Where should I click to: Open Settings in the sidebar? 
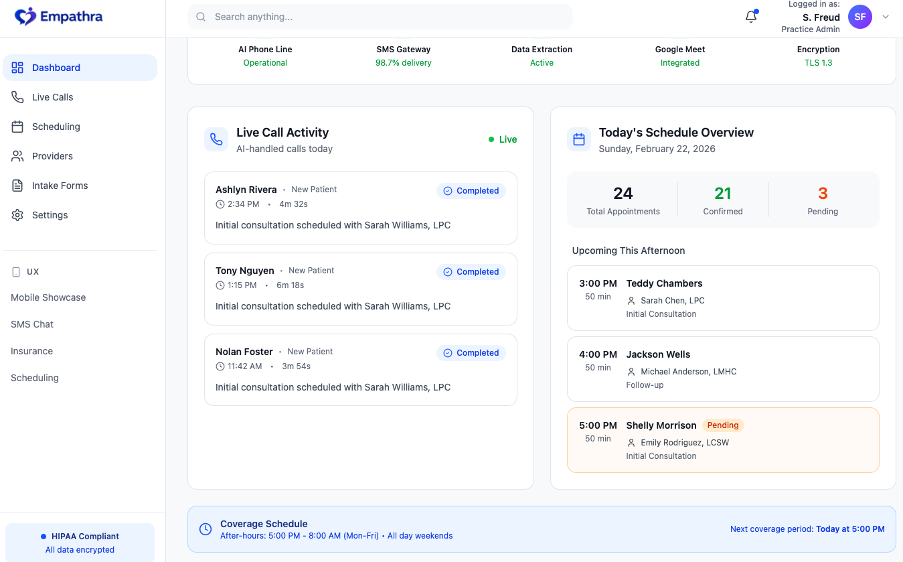pos(50,215)
